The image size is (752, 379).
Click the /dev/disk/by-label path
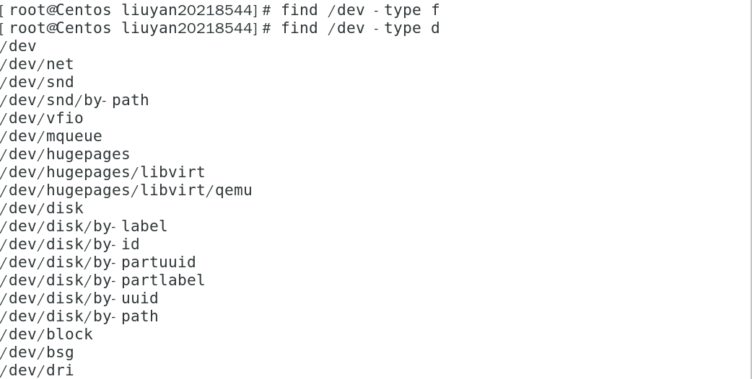point(84,226)
